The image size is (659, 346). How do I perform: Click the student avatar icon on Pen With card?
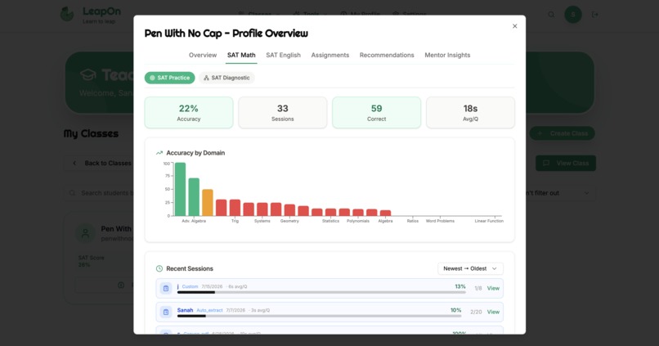(85, 233)
